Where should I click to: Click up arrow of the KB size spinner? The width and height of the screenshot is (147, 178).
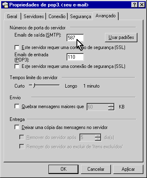111,105
